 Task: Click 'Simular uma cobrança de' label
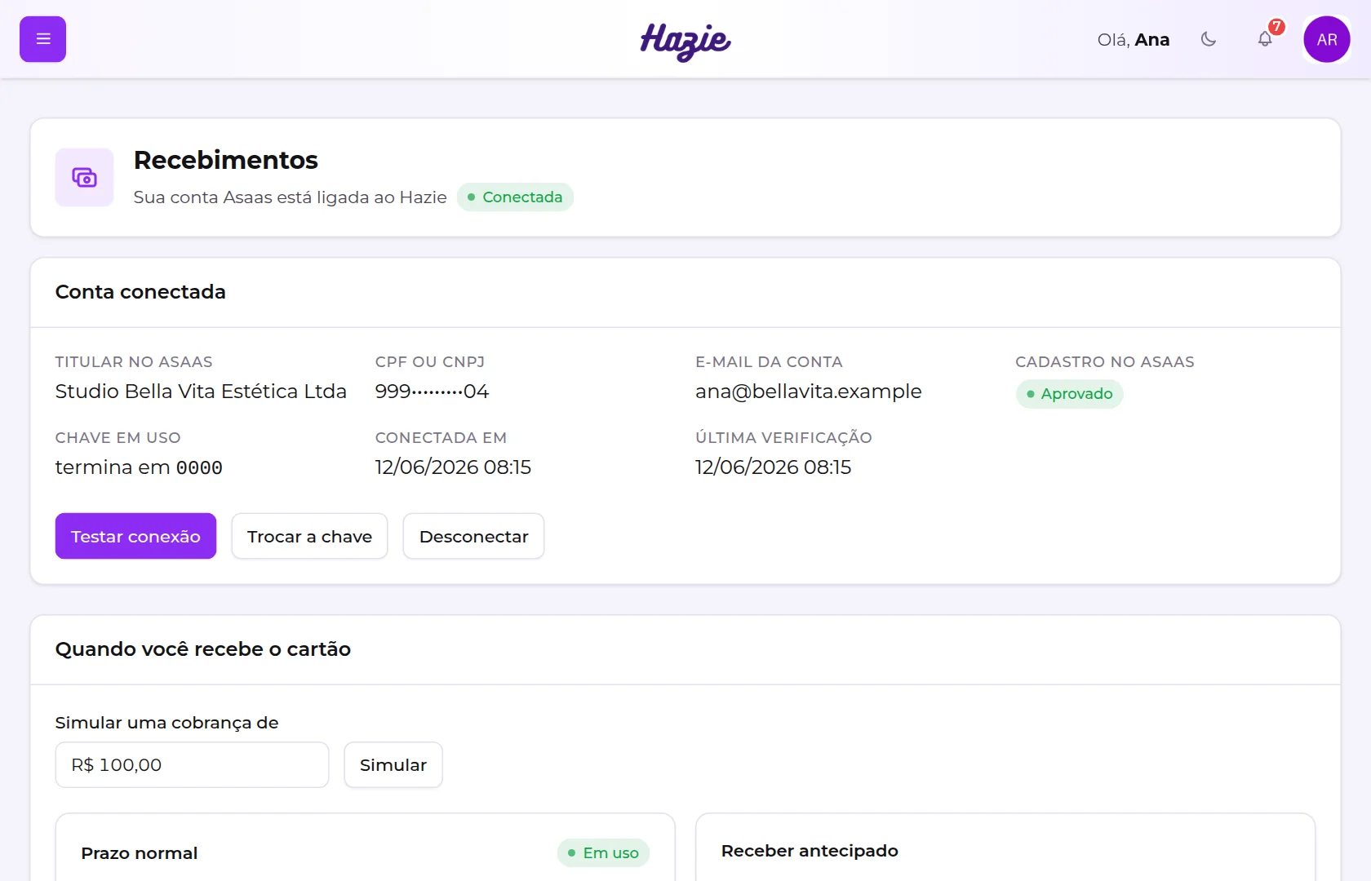point(167,723)
